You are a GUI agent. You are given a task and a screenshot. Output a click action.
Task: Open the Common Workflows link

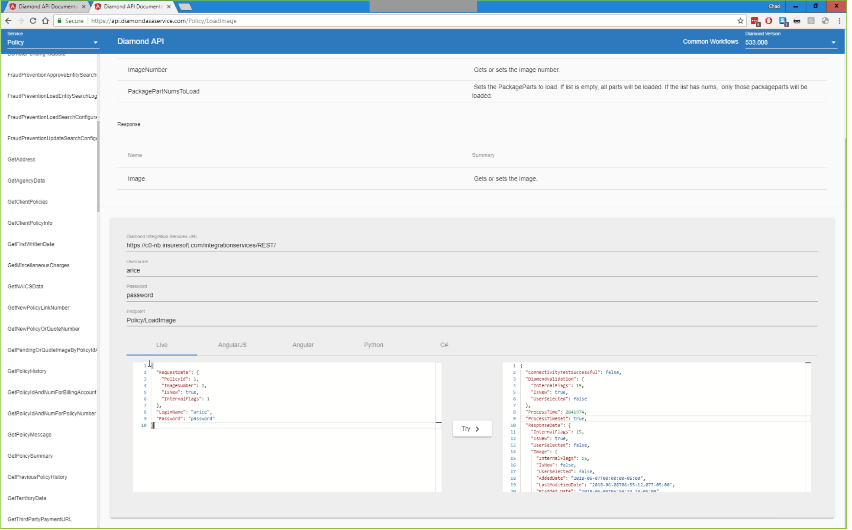tap(710, 42)
